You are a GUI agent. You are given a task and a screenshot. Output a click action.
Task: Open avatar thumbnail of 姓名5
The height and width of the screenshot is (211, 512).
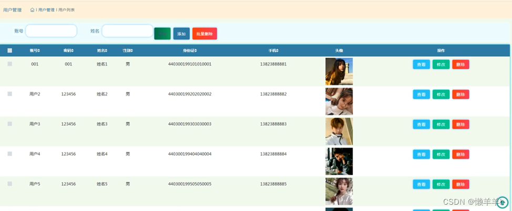[339, 192]
